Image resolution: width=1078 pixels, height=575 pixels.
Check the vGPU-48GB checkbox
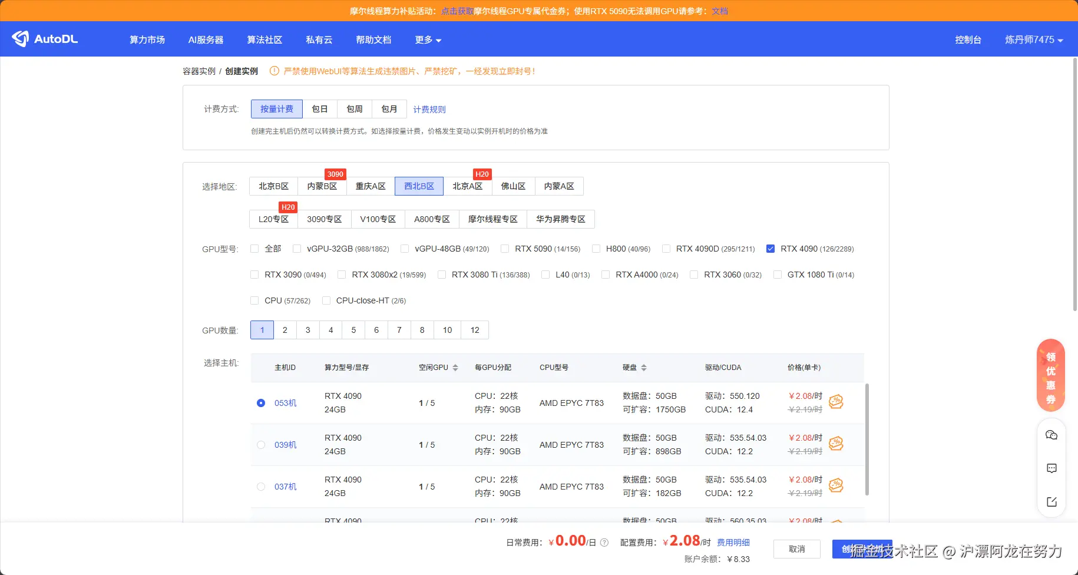click(x=405, y=249)
